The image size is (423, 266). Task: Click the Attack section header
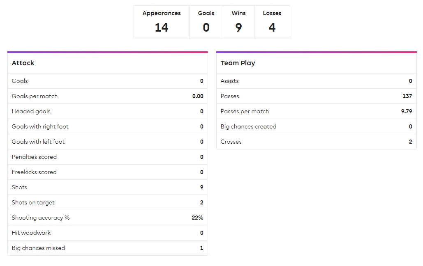[108, 63]
